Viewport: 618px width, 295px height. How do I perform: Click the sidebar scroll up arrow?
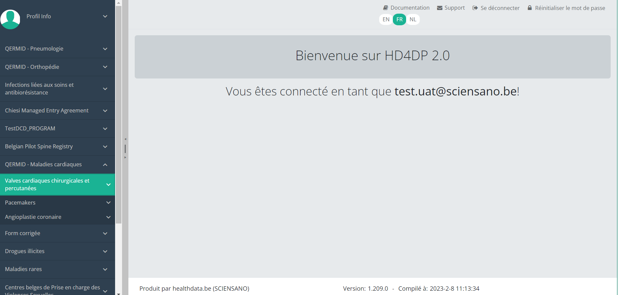(118, 3)
